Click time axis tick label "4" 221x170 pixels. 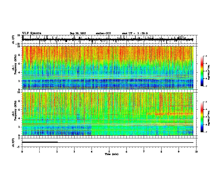click(92, 152)
